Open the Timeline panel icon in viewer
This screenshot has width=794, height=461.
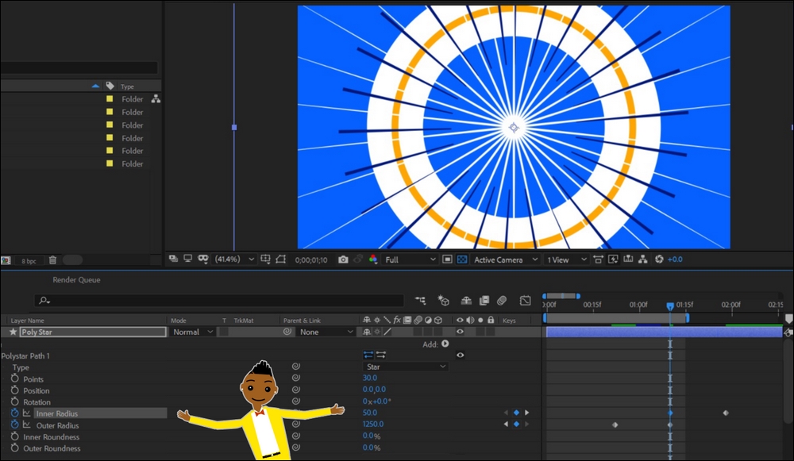click(628, 259)
